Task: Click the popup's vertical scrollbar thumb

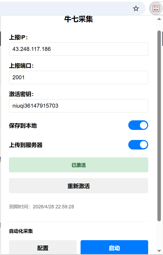Action: 159,126
